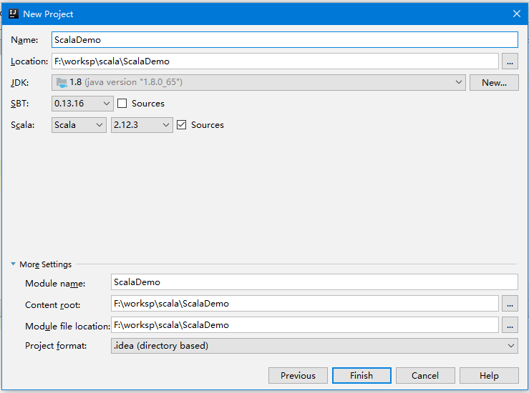
Task: Open SBT version 0.13.16 dropdown
Action: coord(82,104)
